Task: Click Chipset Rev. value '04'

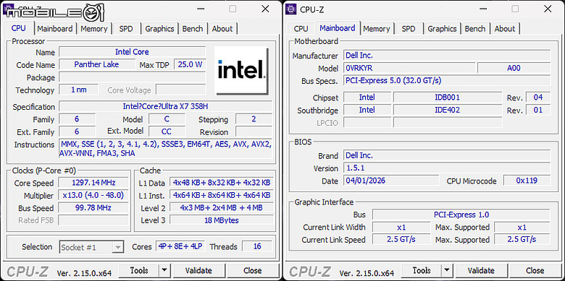Action: [538, 98]
